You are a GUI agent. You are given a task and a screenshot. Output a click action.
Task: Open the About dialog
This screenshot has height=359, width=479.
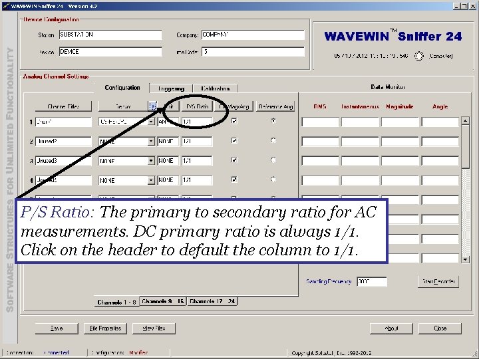(x=391, y=328)
